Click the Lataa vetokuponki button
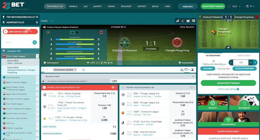260x140 pixels. (x=245, y=68)
